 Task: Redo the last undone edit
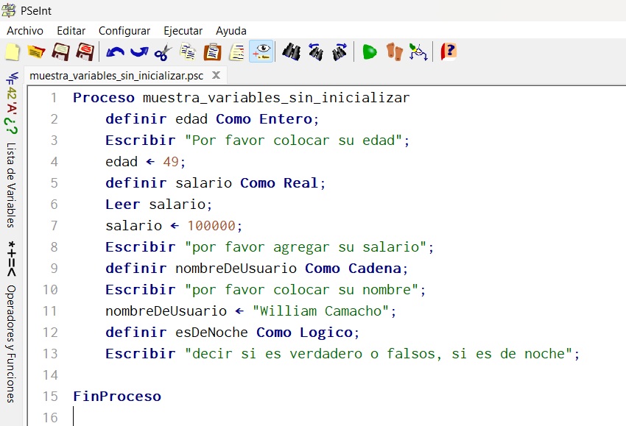(139, 52)
